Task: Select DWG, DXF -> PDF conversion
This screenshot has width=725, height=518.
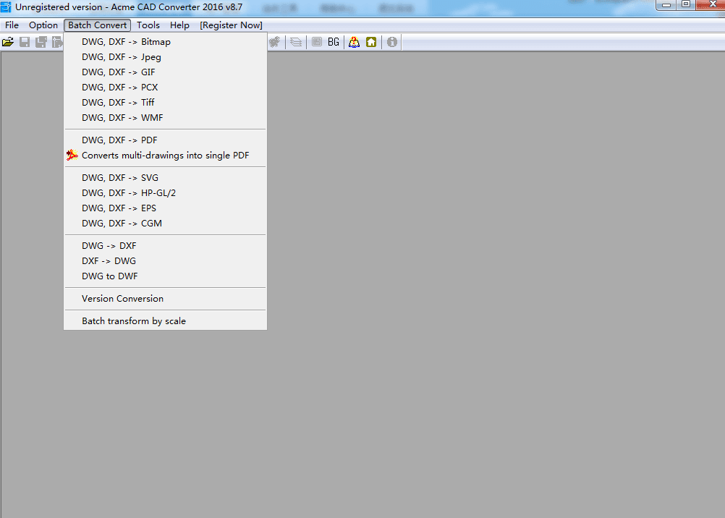Action: click(x=119, y=140)
